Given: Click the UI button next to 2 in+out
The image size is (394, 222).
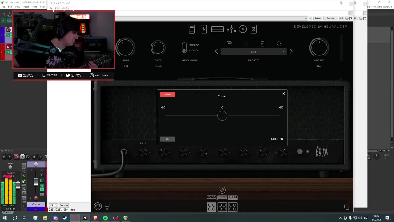Looking at the screenshot, I should click(341, 18).
